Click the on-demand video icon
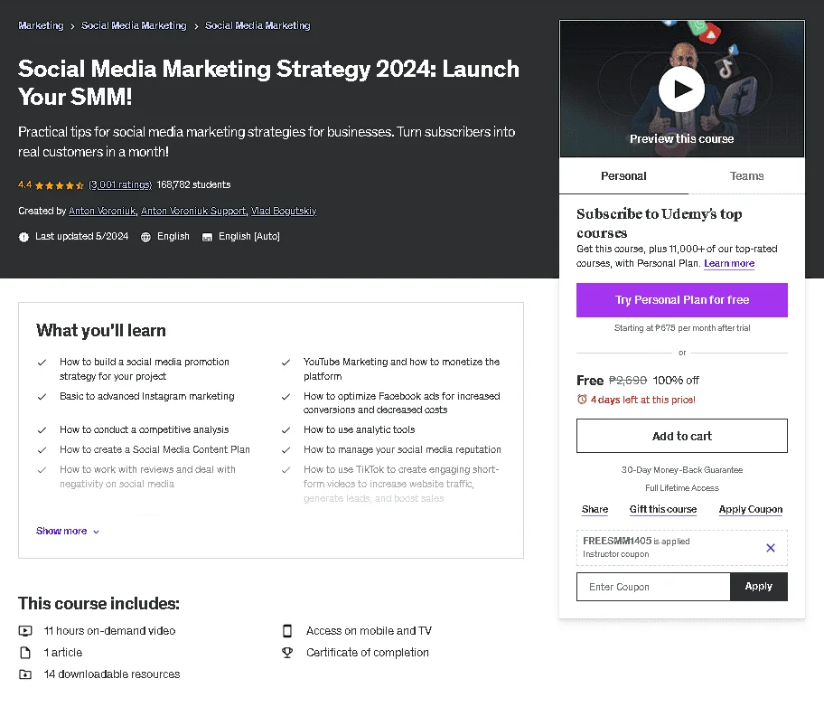The height and width of the screenshot is (707, 824). [25, 630]
